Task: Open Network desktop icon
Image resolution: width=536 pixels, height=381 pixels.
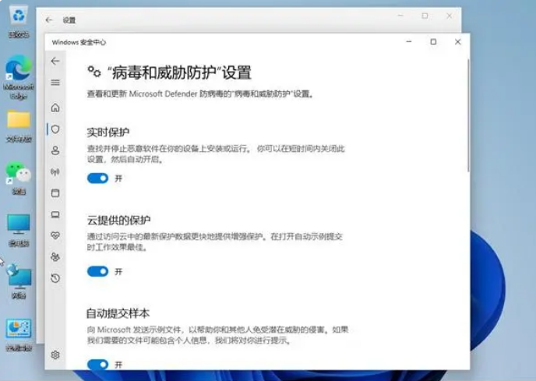Action: [x=19, y=281]
